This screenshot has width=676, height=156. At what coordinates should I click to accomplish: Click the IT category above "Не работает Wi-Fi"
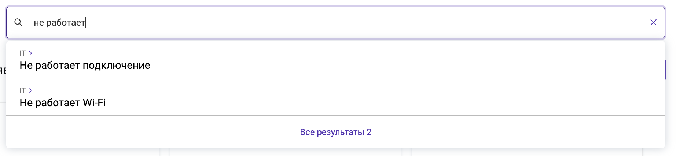tap(23, 90)
